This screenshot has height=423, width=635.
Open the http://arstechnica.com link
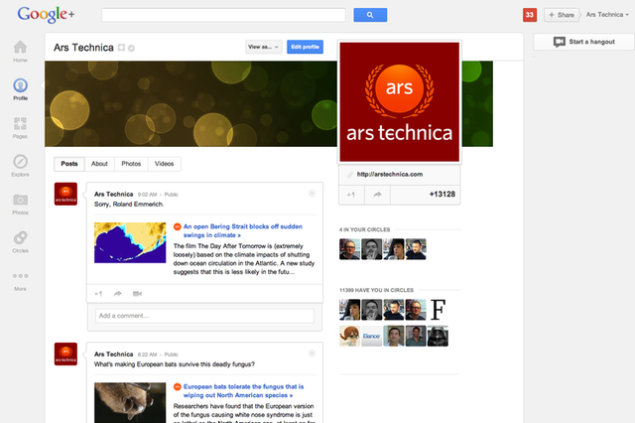(x=390, y=174)
